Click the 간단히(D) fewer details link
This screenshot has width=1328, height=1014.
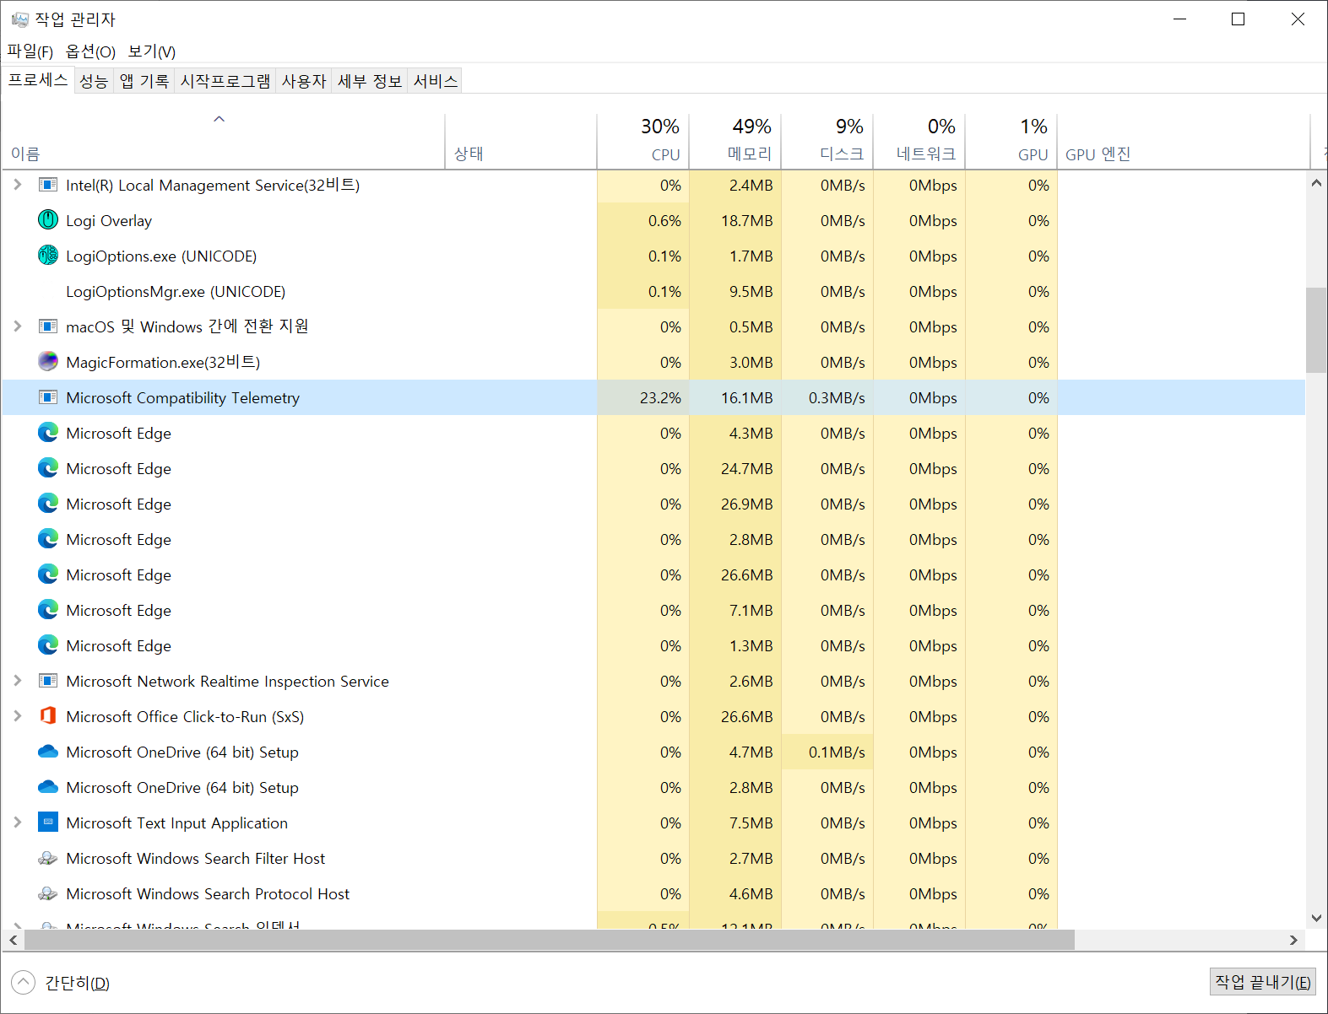tap(77, 983)
